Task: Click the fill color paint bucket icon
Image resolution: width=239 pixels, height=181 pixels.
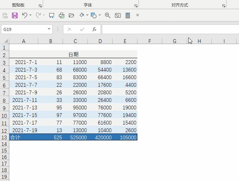Action: pos(82,15)
